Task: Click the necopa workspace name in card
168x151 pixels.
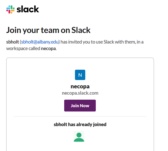Action: 80,87
